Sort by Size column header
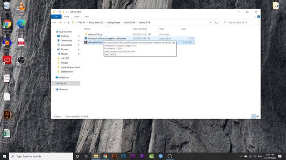Screen dimensions: 286x160 184,29
